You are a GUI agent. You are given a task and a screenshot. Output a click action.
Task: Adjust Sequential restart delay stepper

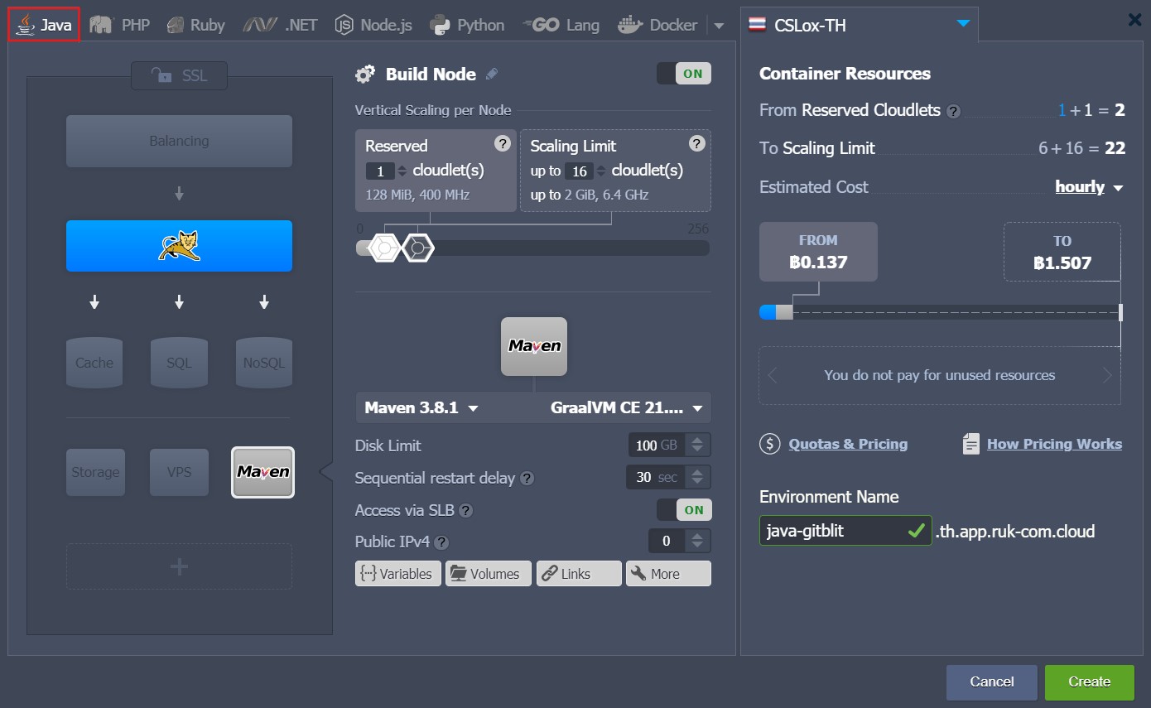click(698, 478)
